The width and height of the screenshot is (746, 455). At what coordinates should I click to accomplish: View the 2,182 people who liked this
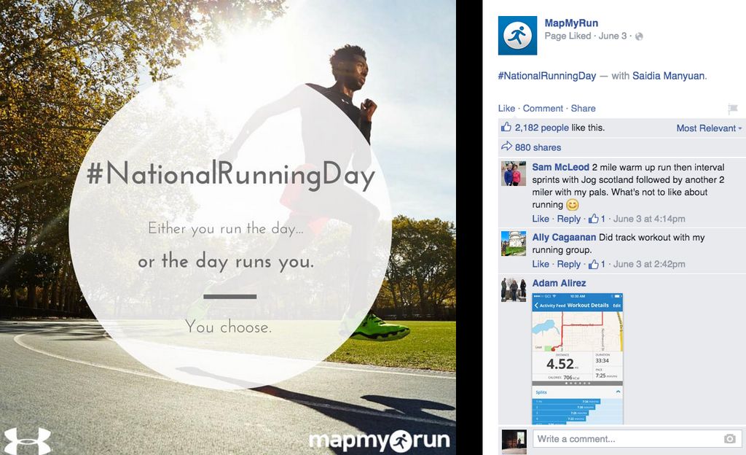pyautogui.click(x=541, y=128)
